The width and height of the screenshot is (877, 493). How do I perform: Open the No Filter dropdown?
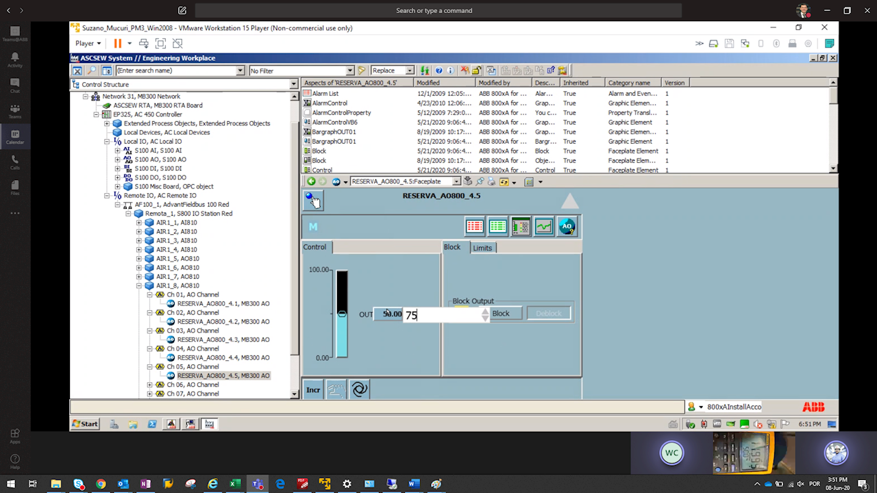349,71
